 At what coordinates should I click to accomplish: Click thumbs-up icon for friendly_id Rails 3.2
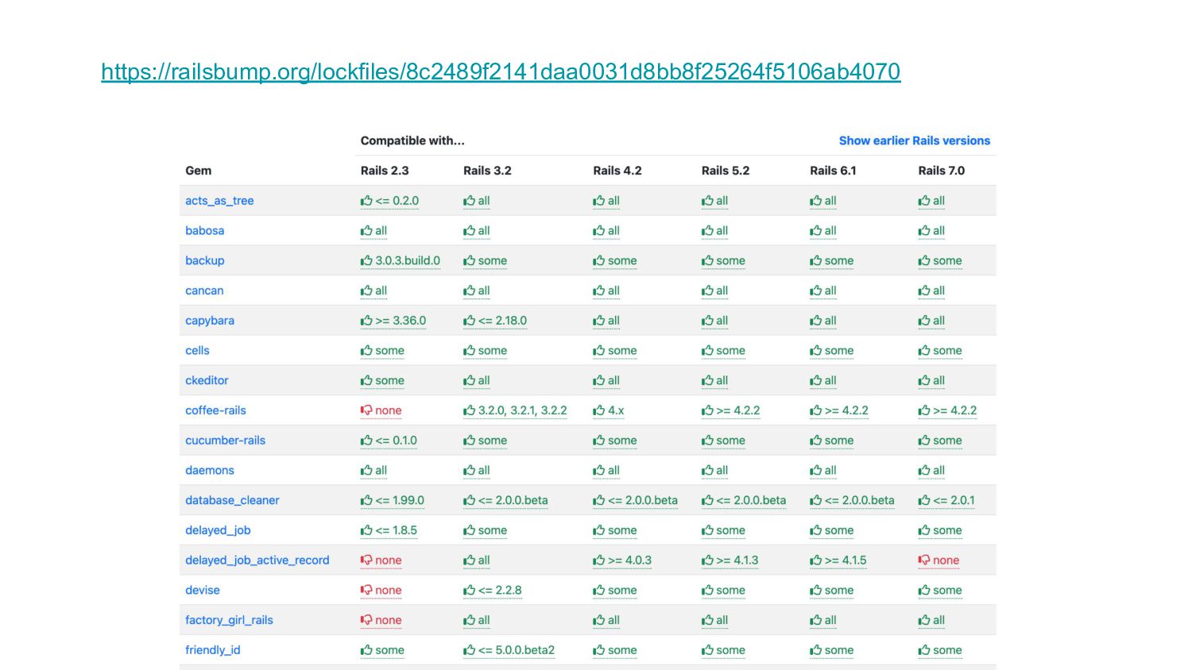[469, 650]
